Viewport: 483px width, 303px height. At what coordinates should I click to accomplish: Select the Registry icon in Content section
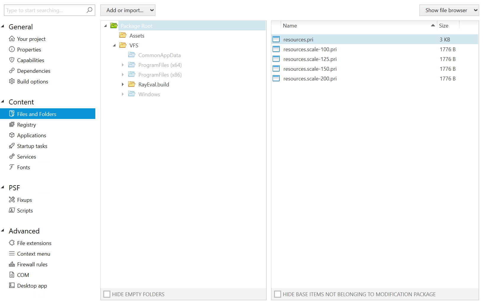(12, 125)
